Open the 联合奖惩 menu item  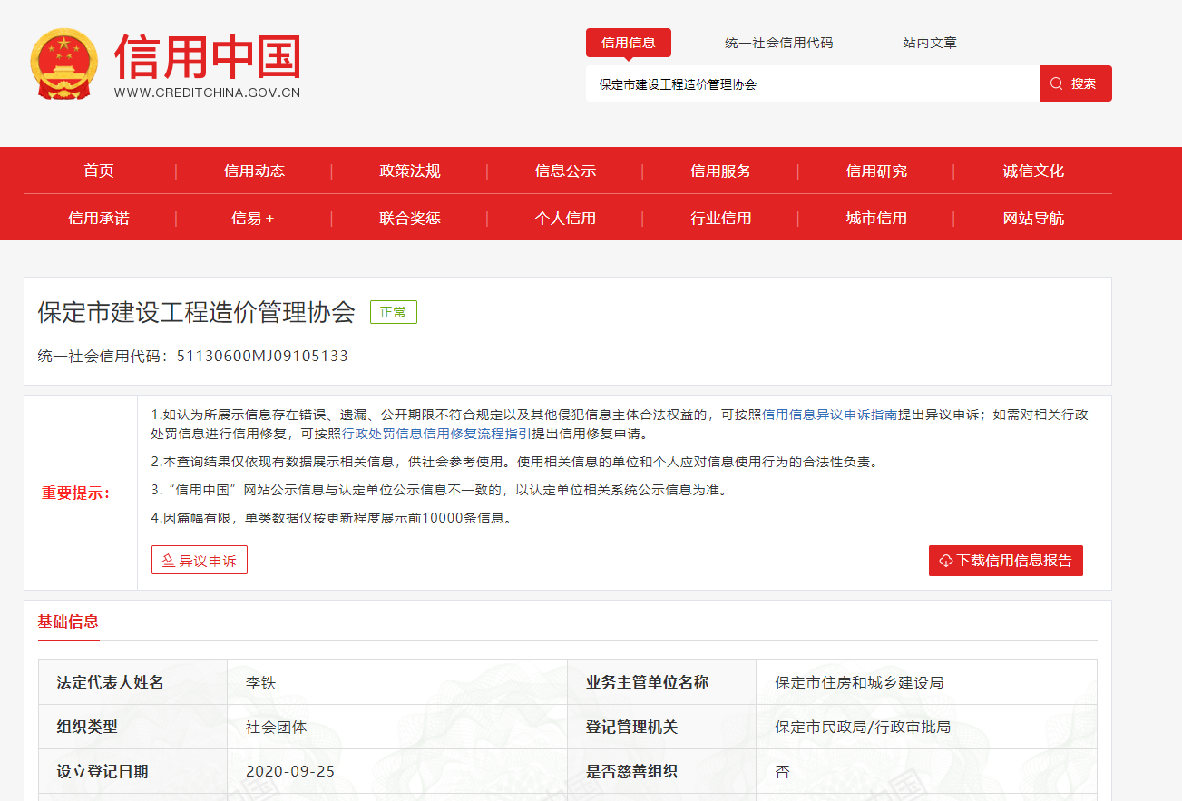(x=410, y=218)
